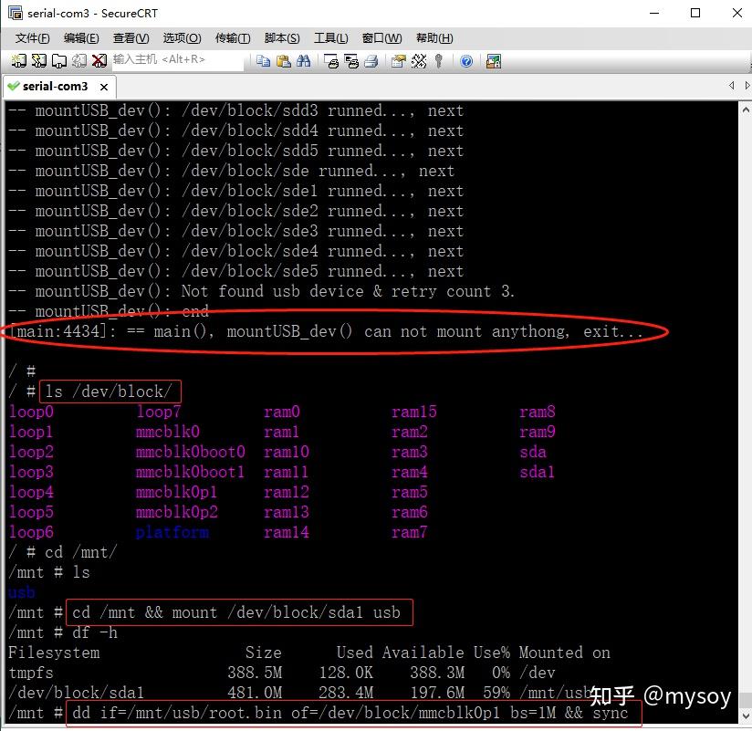Click terminal scrollbar down arrow
The width and height of the screenshot is (752, 731).
(746, 716)
